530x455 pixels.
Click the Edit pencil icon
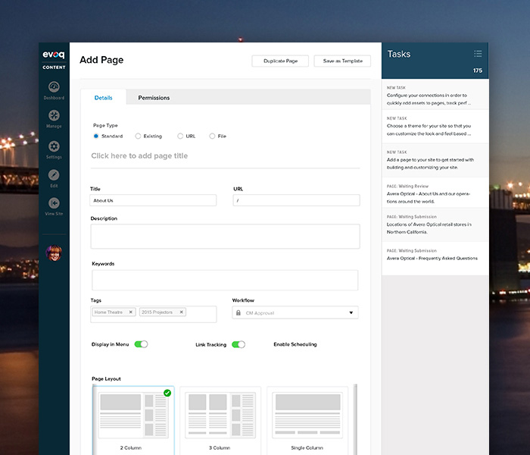tap(54, 175)
